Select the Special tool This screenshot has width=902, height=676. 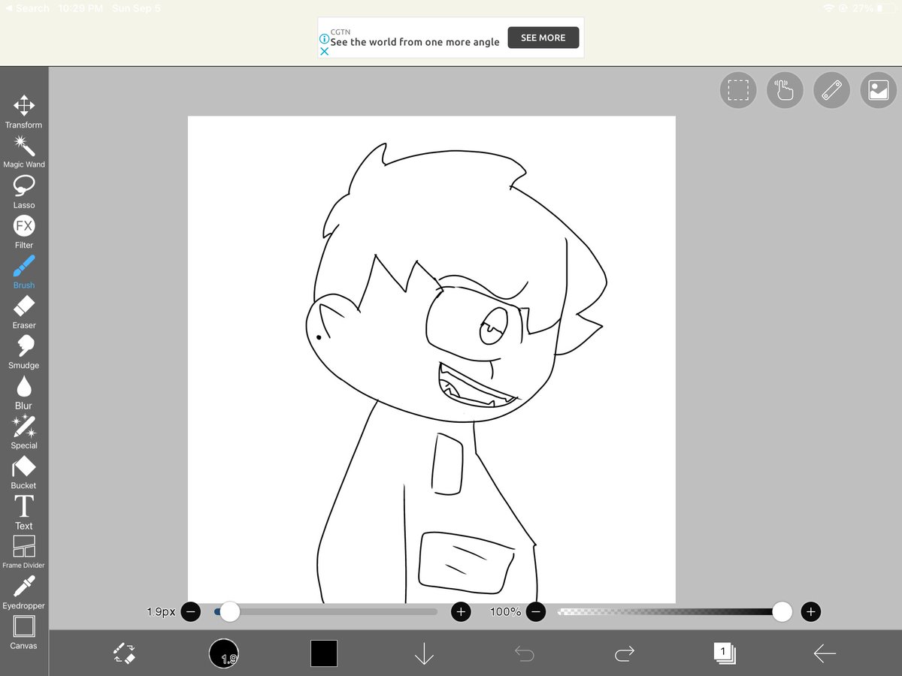[24, 432]
